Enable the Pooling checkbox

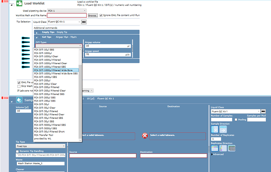(236, 120)
